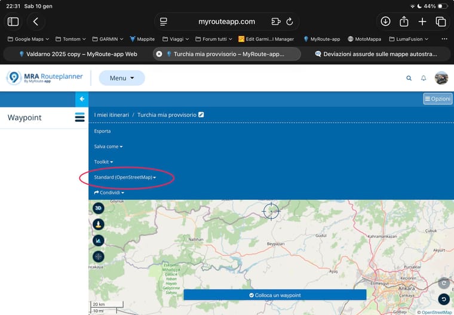This screenshot has height=315, width=454.
Task: Click the edit pencil next to route name
Action: [201, 115]
